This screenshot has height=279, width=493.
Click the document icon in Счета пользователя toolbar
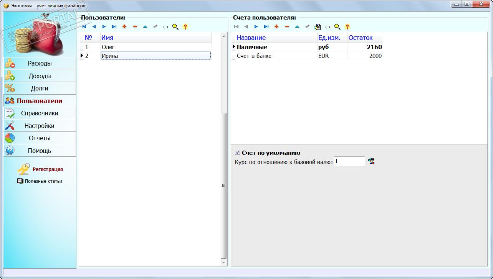318,27
